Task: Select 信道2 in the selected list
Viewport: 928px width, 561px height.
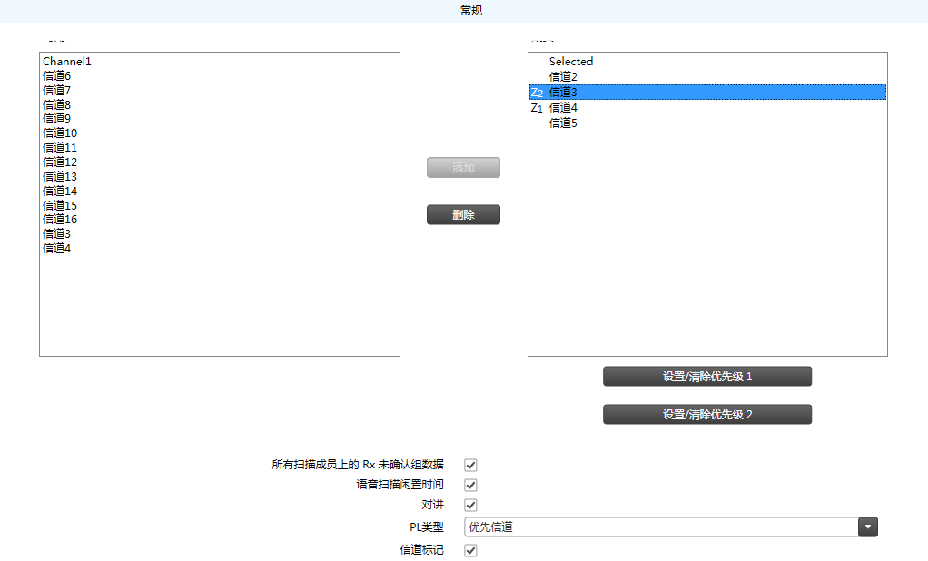Action: coord(563,77)
